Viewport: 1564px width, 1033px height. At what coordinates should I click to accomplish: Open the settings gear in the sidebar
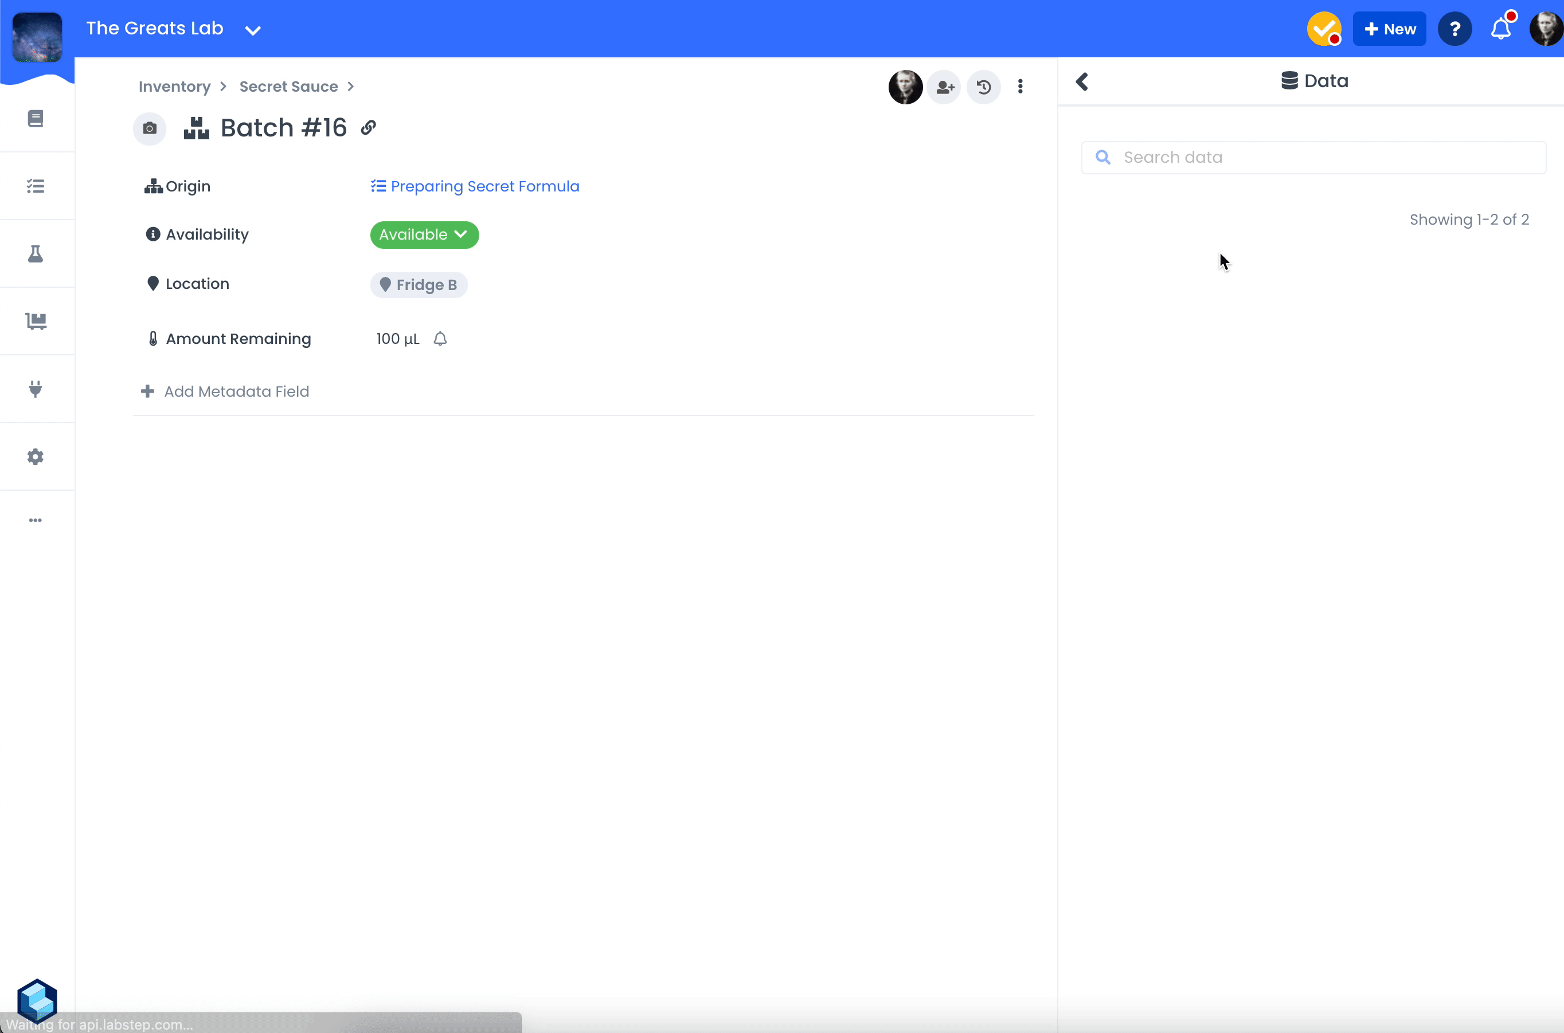[x=36, y=456]
